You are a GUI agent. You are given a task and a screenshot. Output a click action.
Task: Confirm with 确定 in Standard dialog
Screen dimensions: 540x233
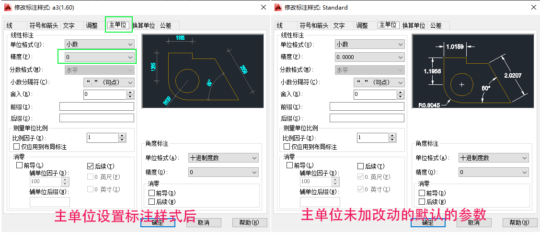coord(428,222)
